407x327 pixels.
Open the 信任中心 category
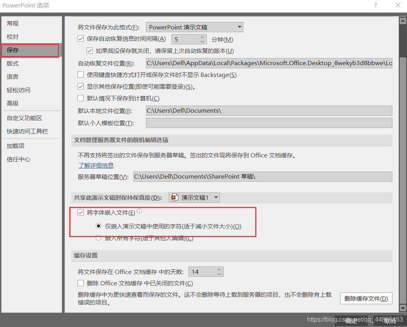[x=31, y=159]
